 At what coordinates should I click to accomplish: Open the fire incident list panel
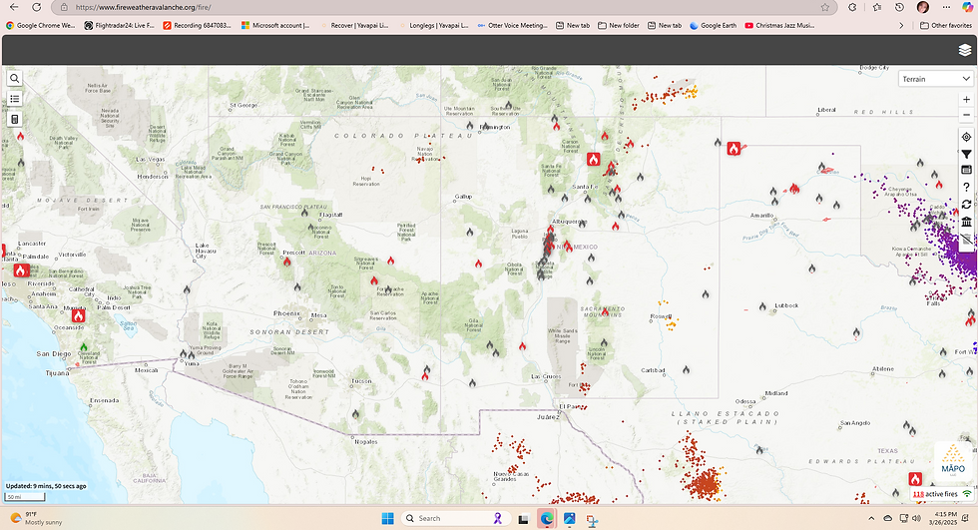coord(14,99)
